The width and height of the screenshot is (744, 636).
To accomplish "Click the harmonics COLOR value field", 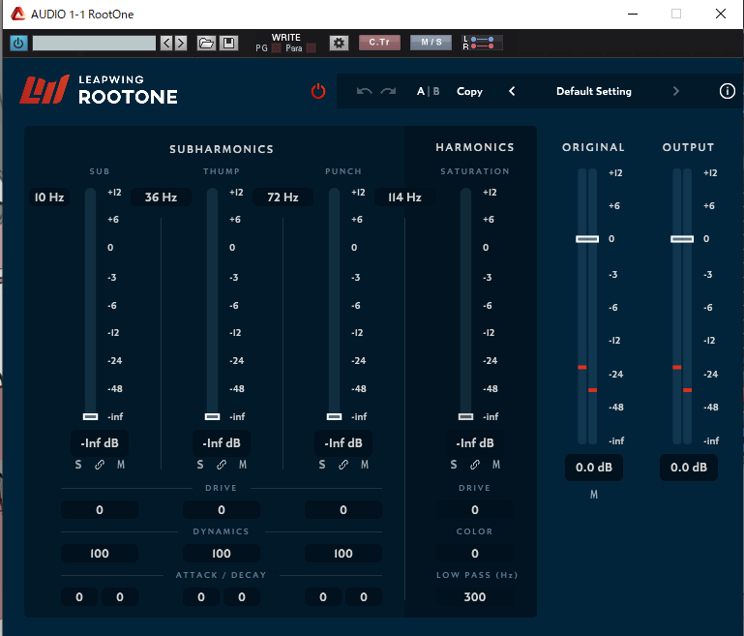I will 475,554.
